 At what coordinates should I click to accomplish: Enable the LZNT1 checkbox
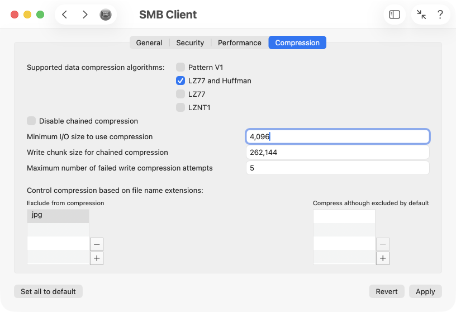(180, 107)
